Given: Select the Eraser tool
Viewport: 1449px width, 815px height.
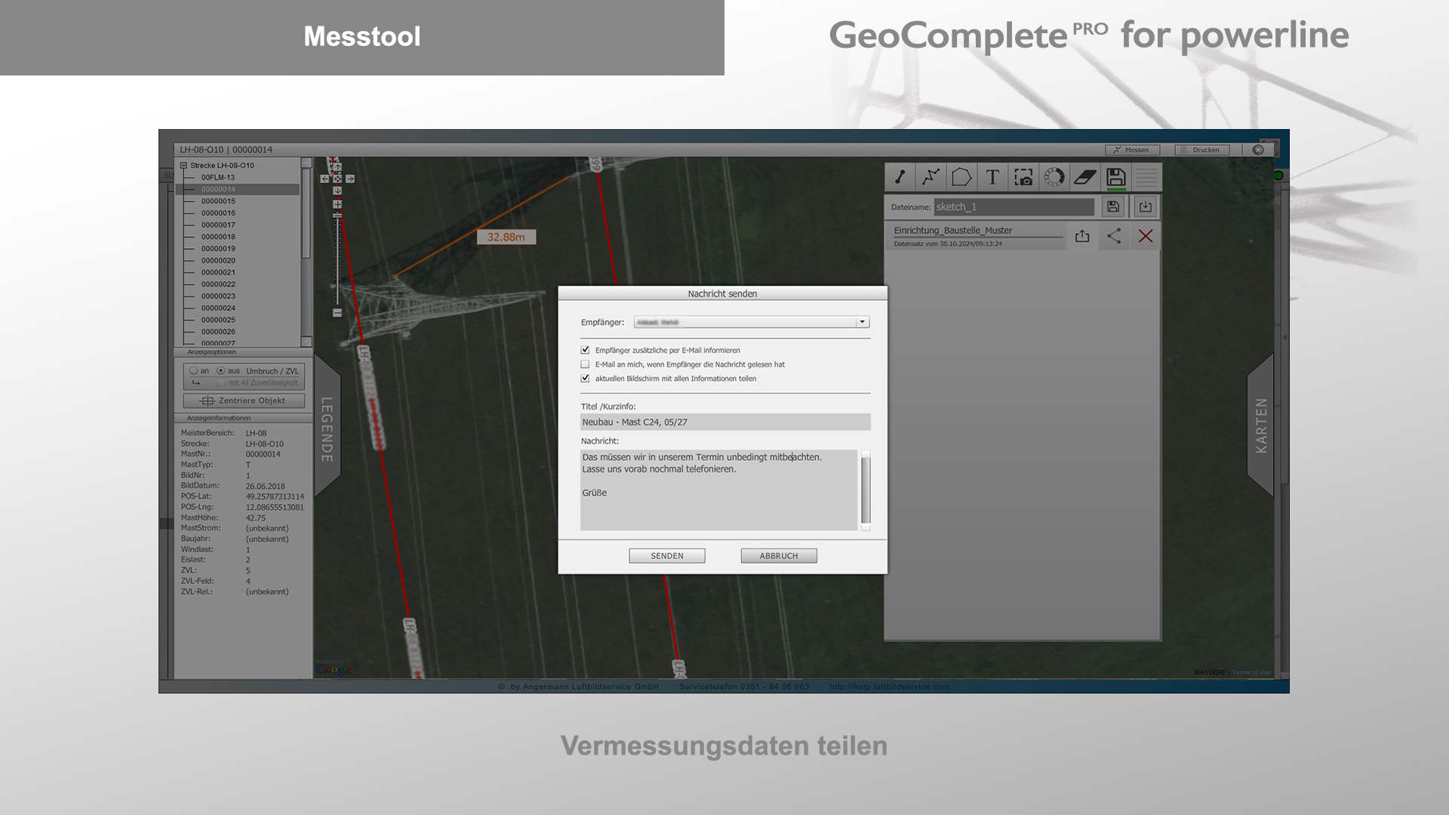Looking at the screenshot, I should tap(1085, 177).
